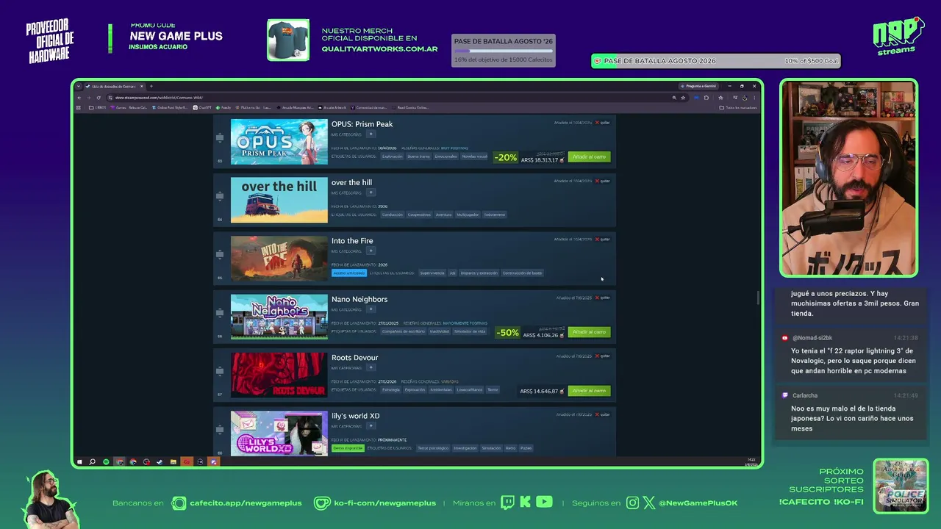Screen dimensions: 941x529
Task: Open the over the hill title link
Action: [x=351, y=182]
